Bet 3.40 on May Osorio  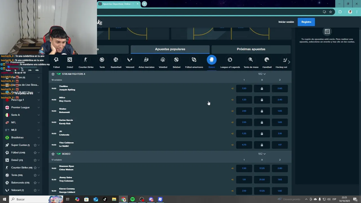[279, 100]
